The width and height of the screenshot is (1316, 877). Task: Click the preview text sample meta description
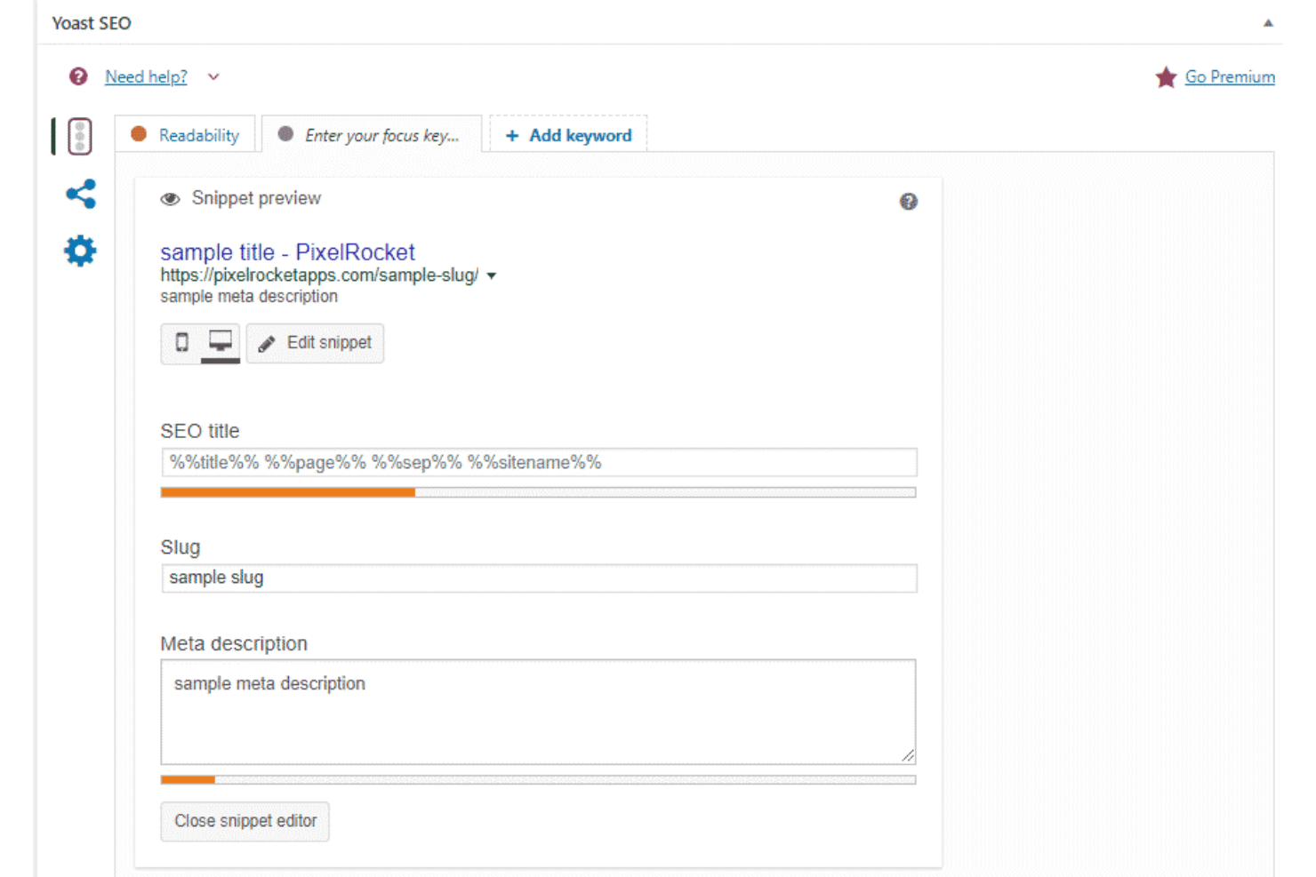click(x=249, y=296)
